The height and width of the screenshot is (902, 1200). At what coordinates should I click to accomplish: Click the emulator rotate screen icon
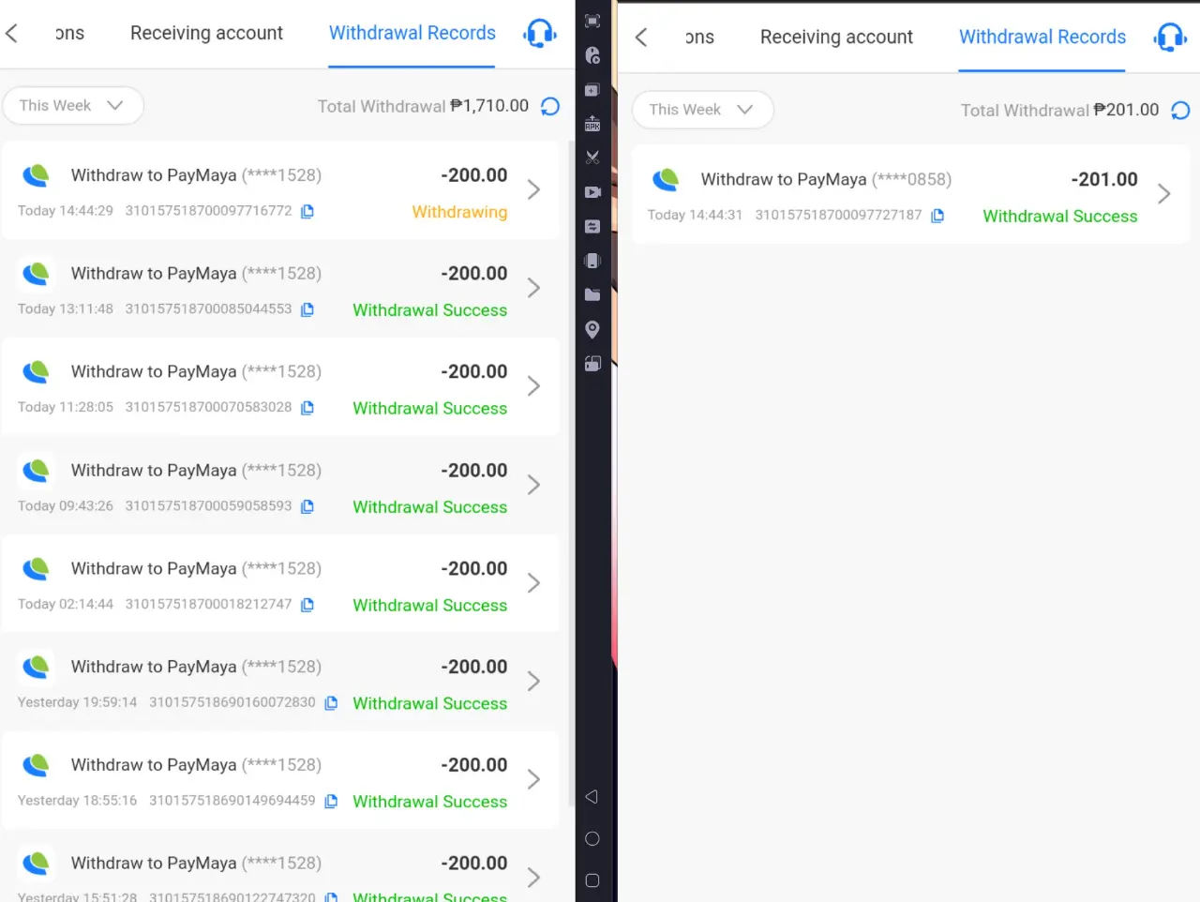point(592,364)
